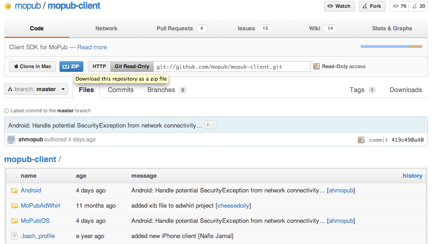Click the language breakdown color bar
The image size is (439, 244).
pos(391,46)
